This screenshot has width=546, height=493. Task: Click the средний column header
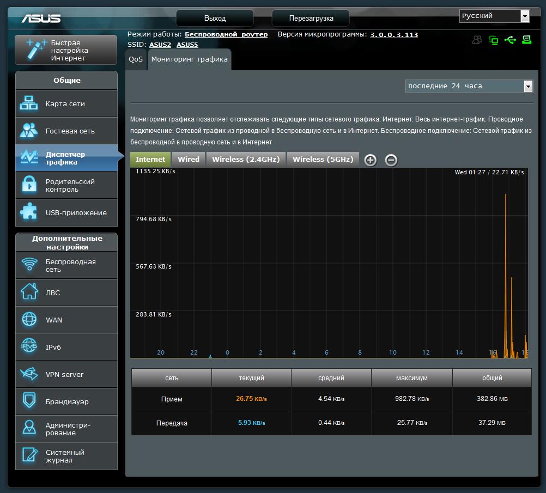coord(331,378)
